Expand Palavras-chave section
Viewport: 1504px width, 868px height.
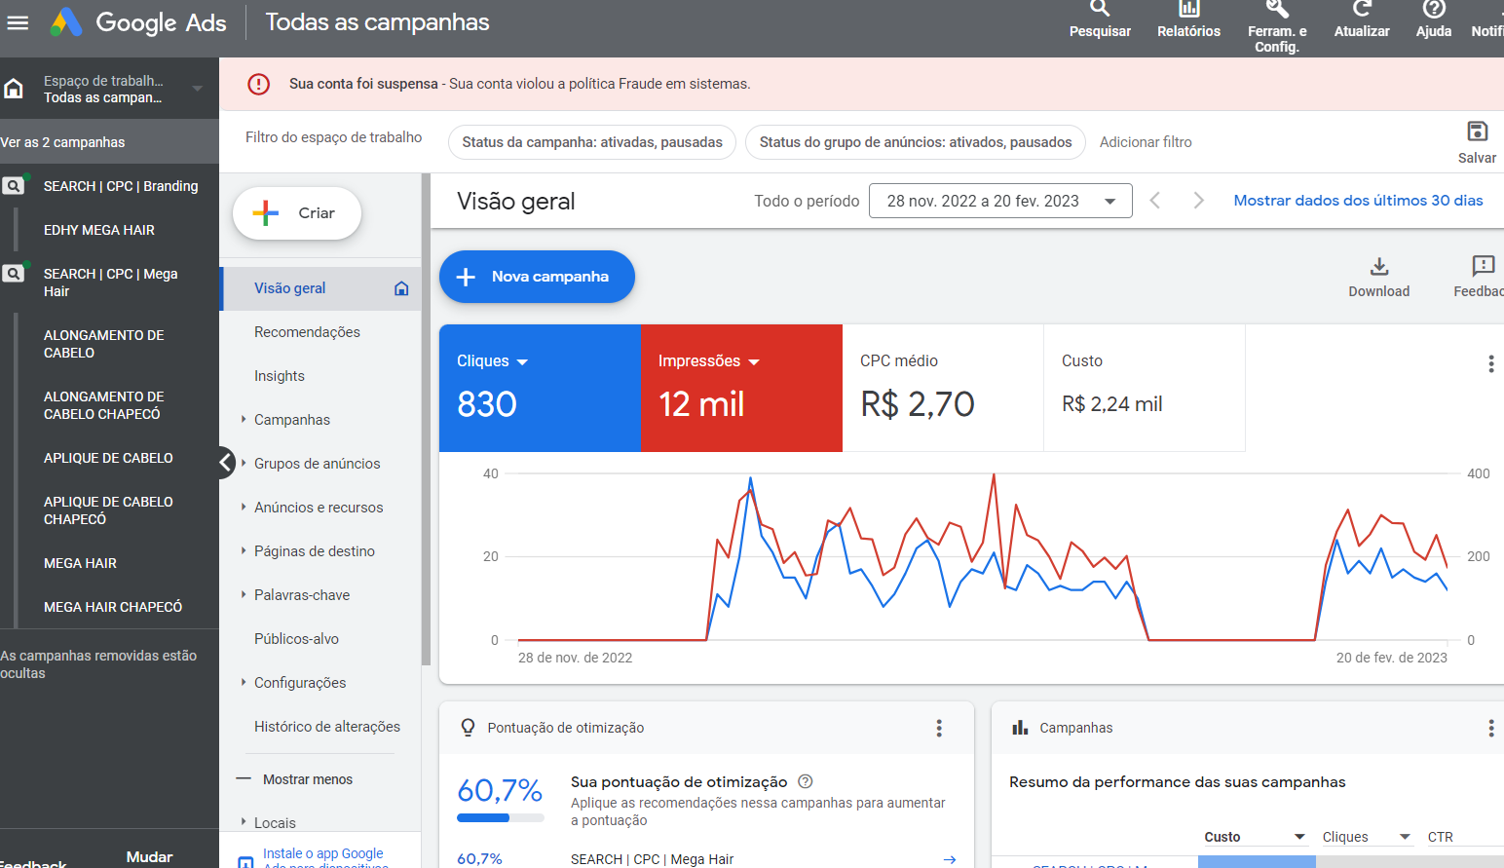[x=244, y=594]
